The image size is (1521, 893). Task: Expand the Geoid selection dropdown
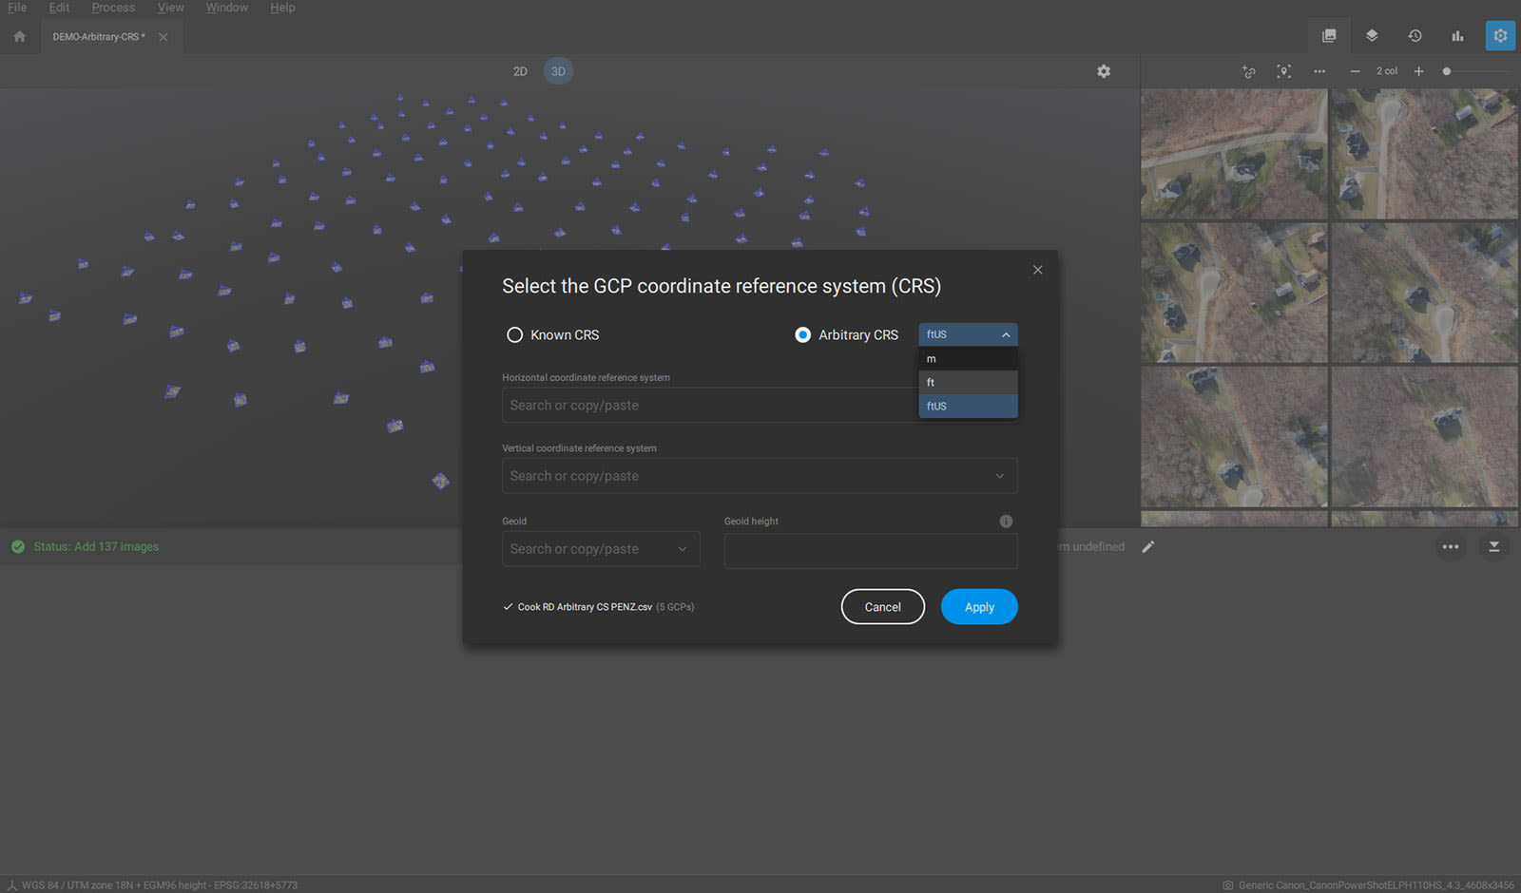coord(682,548)
